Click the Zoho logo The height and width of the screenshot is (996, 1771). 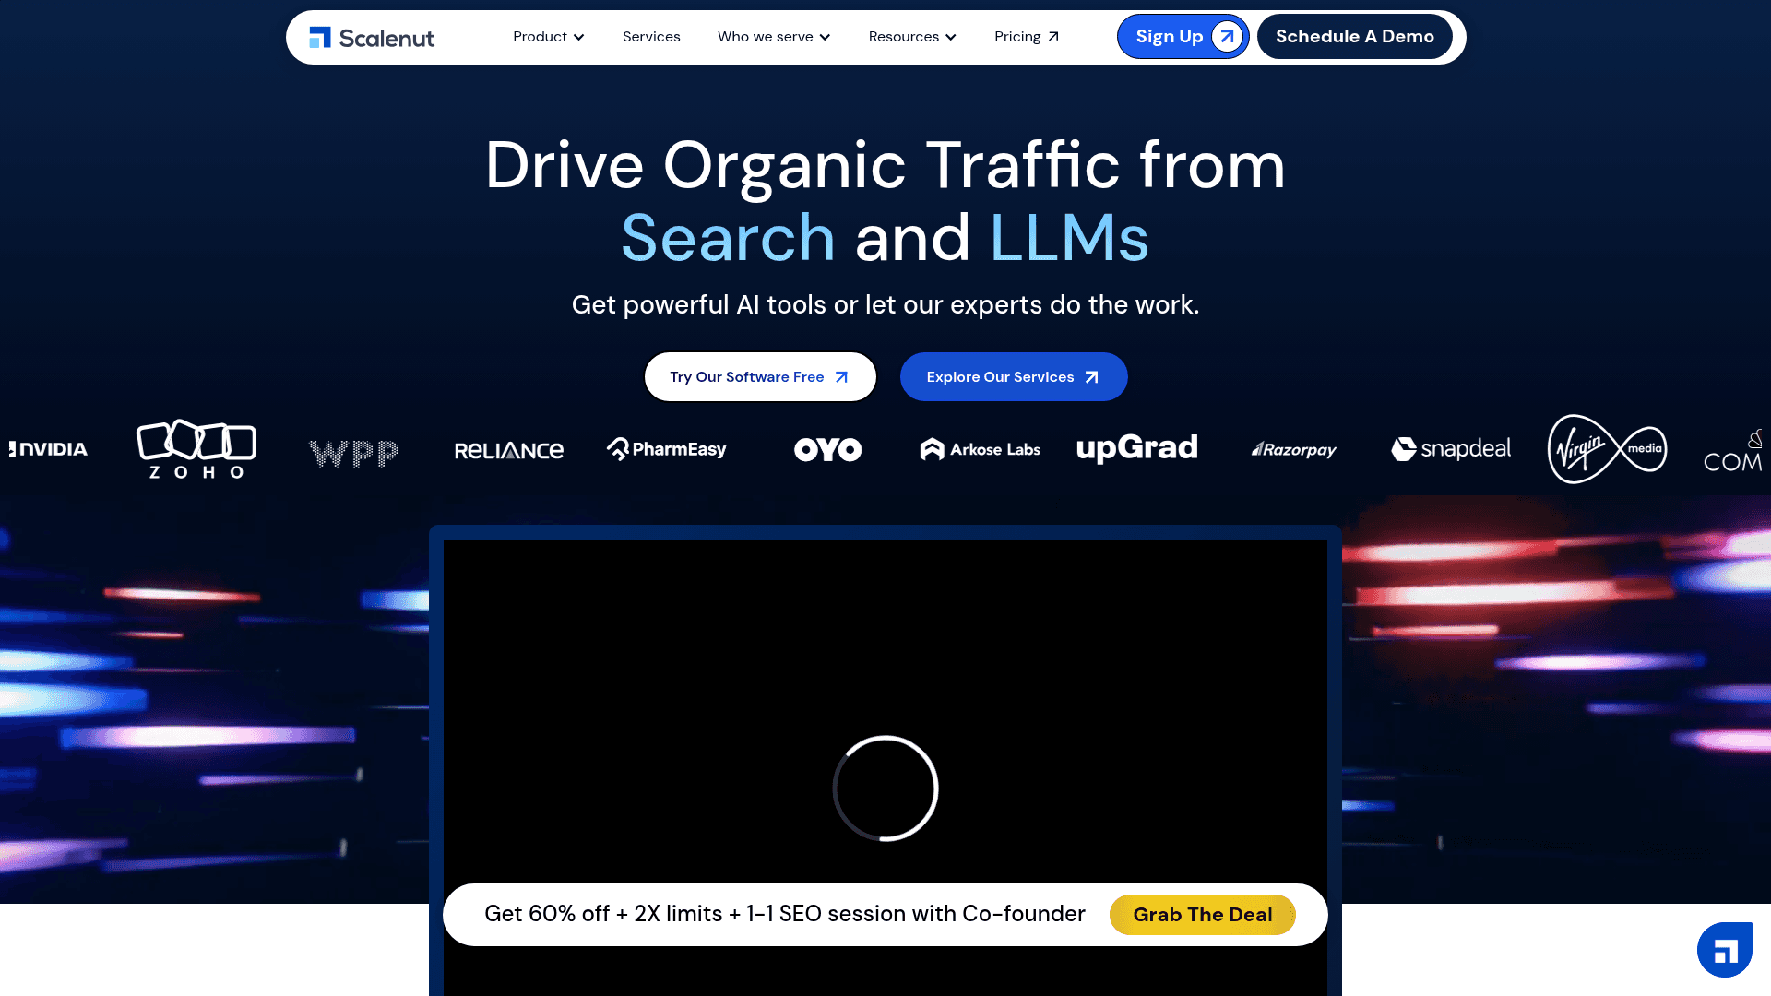pos(196,449)
